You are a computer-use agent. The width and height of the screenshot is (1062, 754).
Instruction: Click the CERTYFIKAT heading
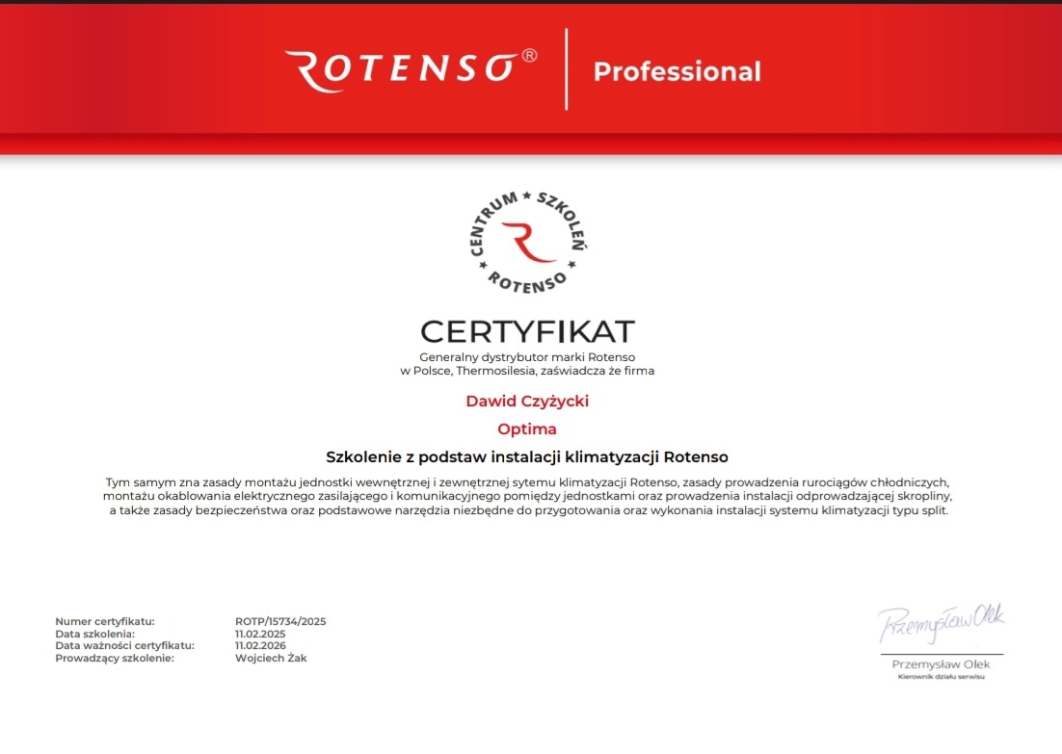point(529,331)
